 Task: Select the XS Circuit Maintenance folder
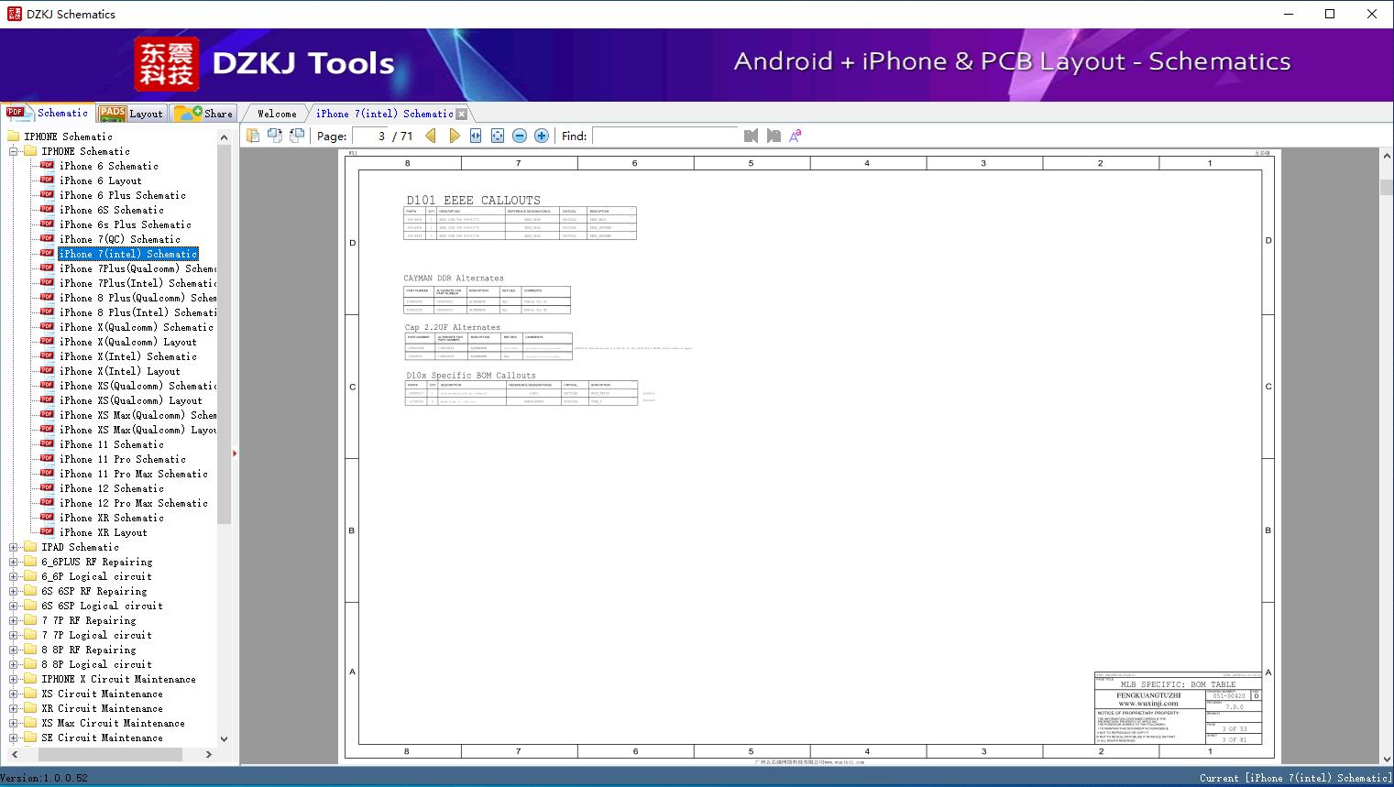click(103, 694)
